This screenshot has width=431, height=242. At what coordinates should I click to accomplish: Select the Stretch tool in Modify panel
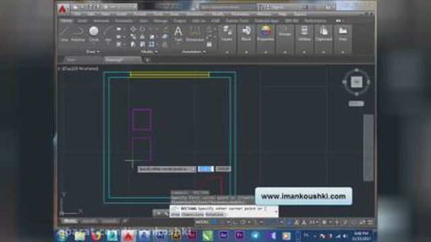coord(133,44)
